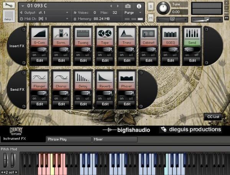Screen dimensions: 230x175
Task: Show instrument info with the i icon
Action: (x=139, y=6)
